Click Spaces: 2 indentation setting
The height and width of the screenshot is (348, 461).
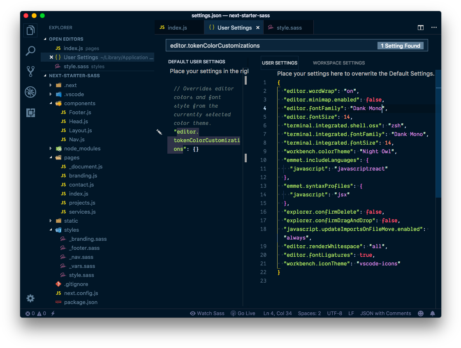pos(309,313)
